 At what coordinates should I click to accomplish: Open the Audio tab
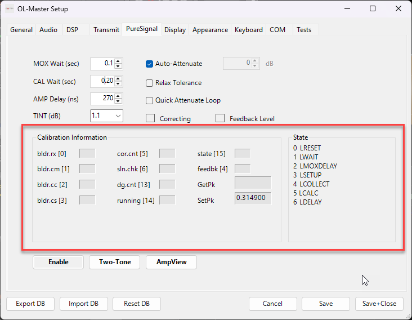(x=48, y=30)
